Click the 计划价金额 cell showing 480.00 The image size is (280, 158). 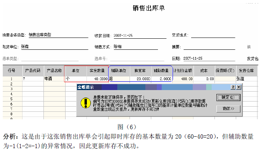tap(182, 79)
